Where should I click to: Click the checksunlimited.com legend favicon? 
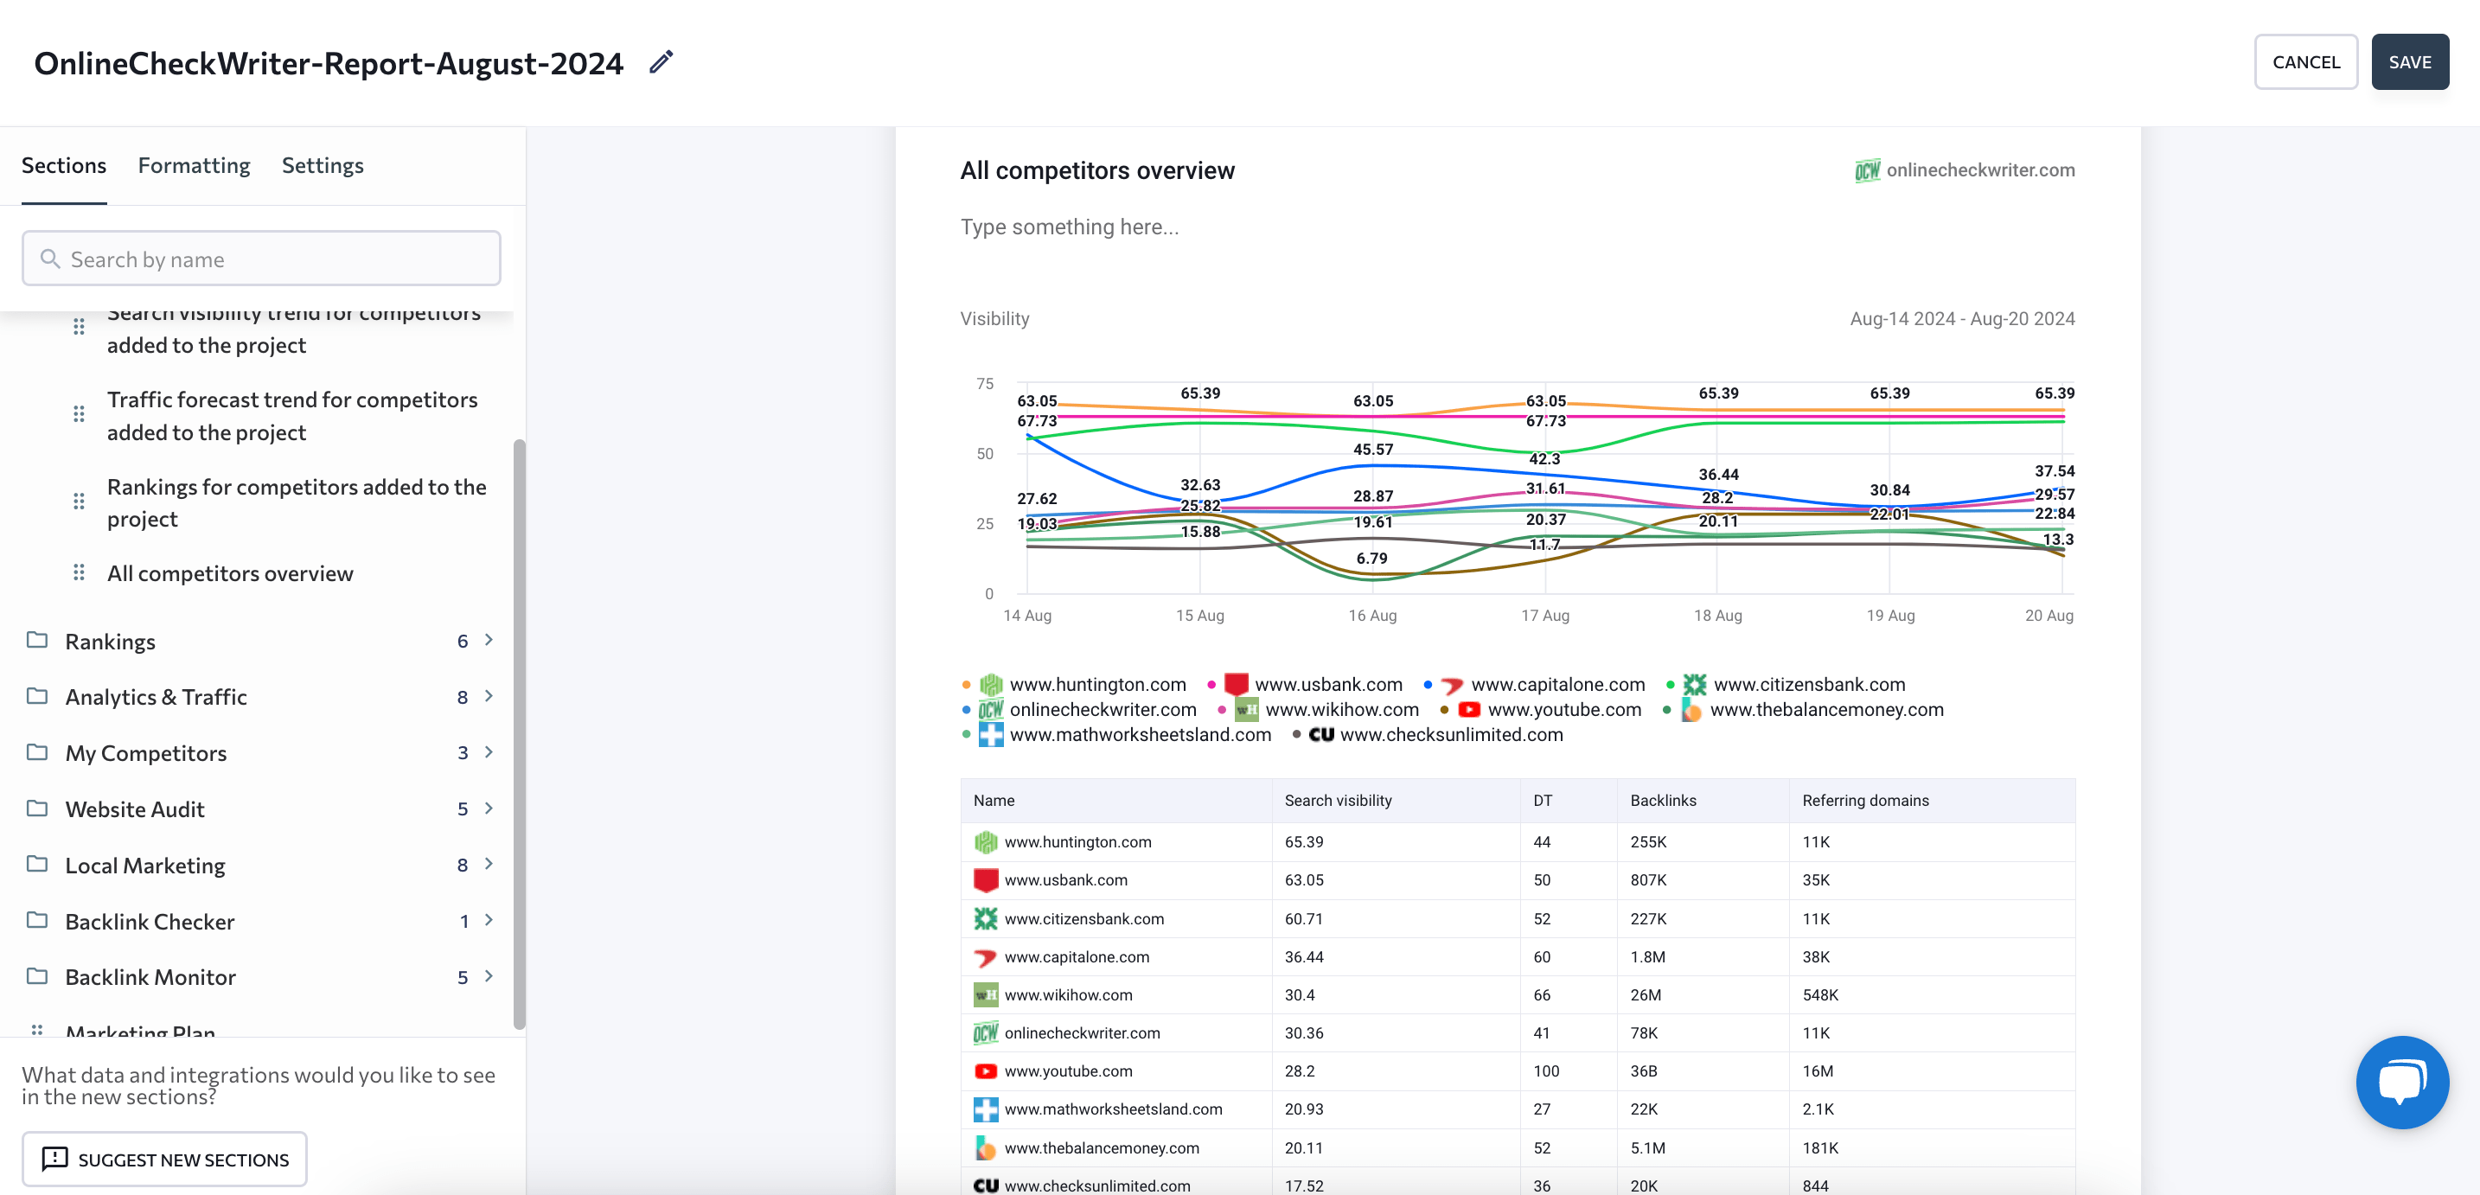[1321, 735]
